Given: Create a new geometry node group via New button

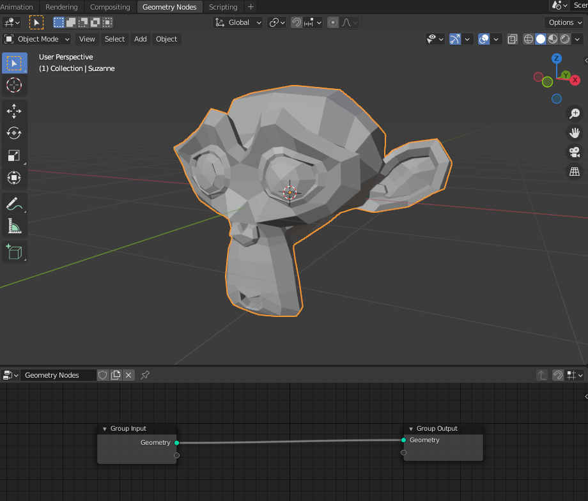Looking at the screenshot, I should tap(116, 375).
